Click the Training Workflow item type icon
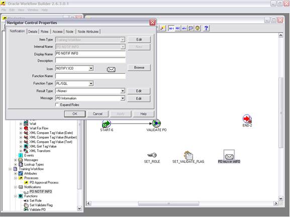Screen dimensions: 290x217 pos(16,169)
